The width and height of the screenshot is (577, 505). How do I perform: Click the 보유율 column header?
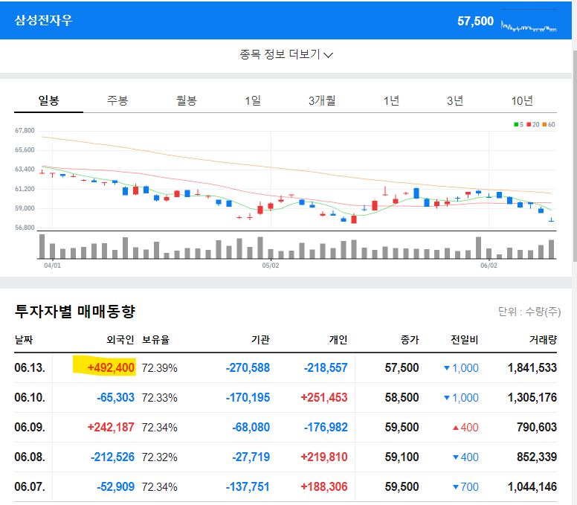[x=155, y=339]
